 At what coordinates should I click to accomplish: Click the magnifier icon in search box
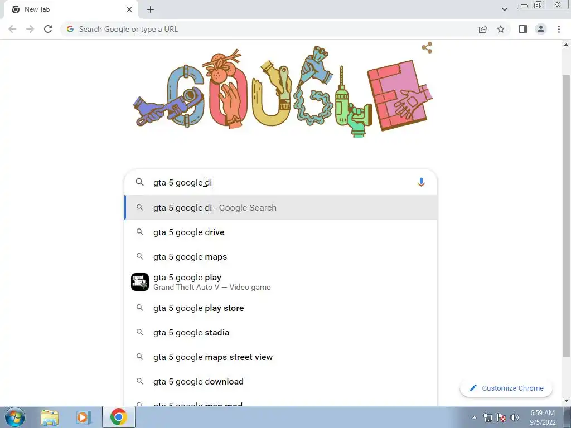pos(140,182)
